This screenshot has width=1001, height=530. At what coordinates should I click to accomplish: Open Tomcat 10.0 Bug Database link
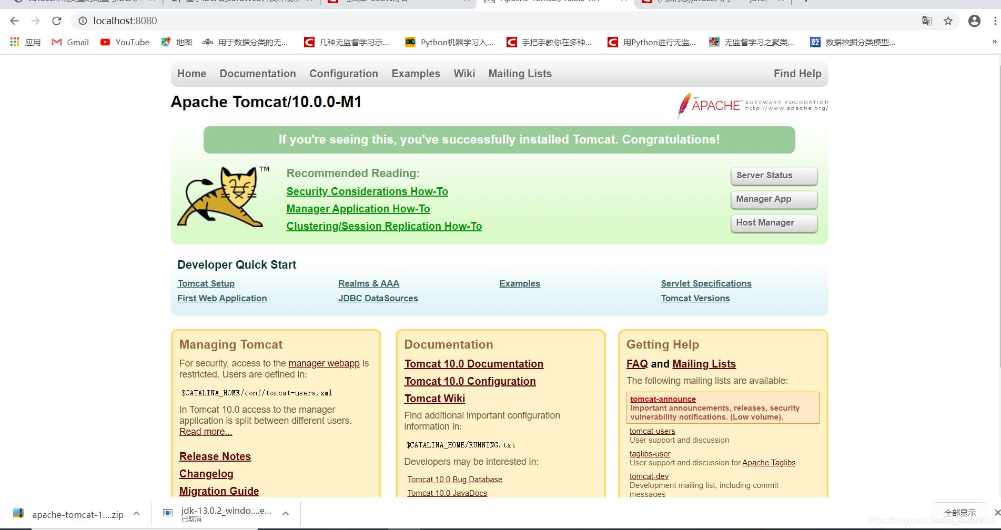(454, 480)
